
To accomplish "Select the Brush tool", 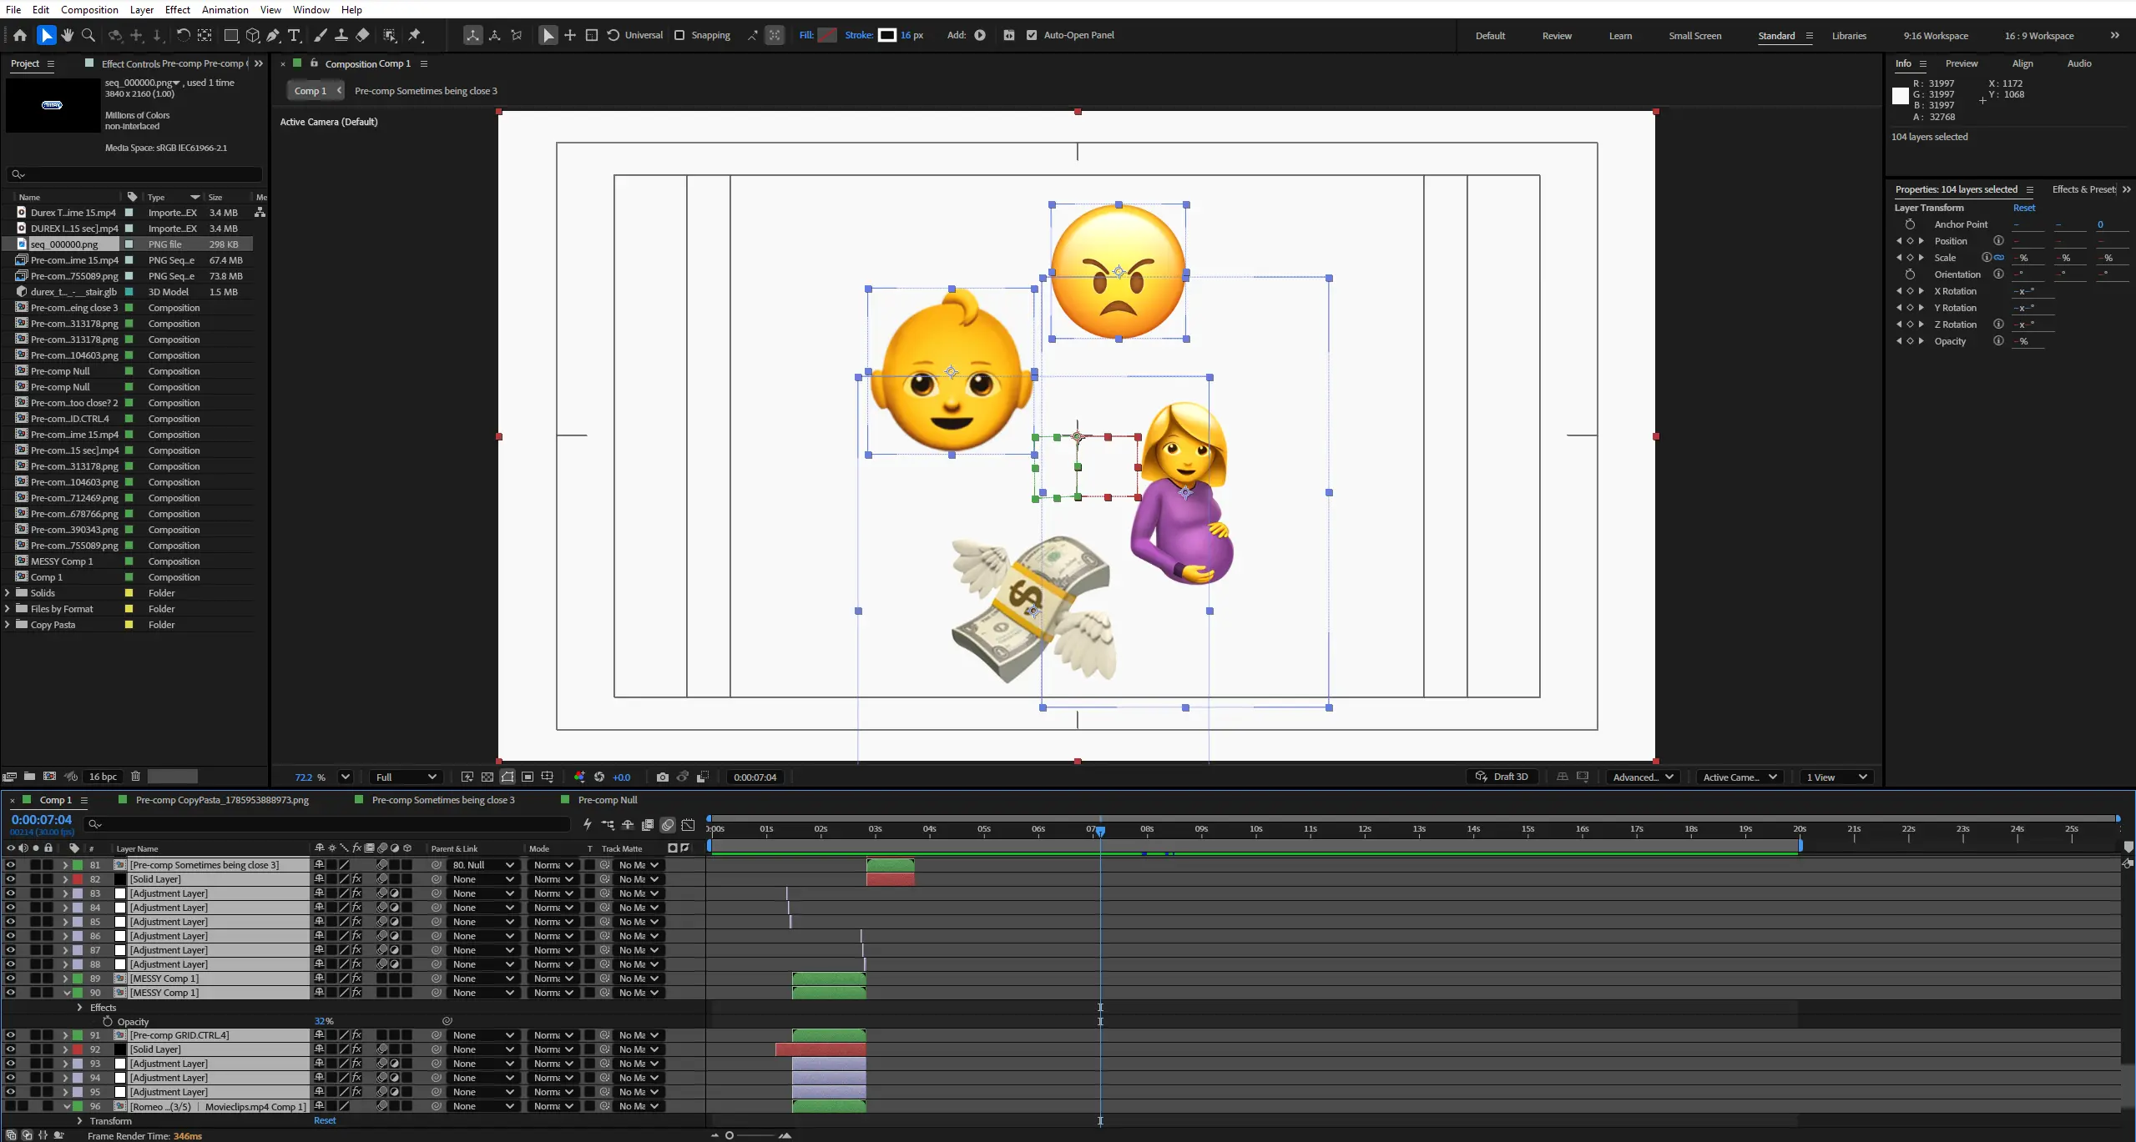I will (x=320, y=35).
